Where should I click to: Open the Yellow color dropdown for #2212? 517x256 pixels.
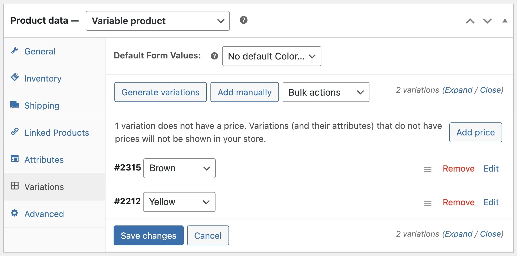(x=179, y=202)
